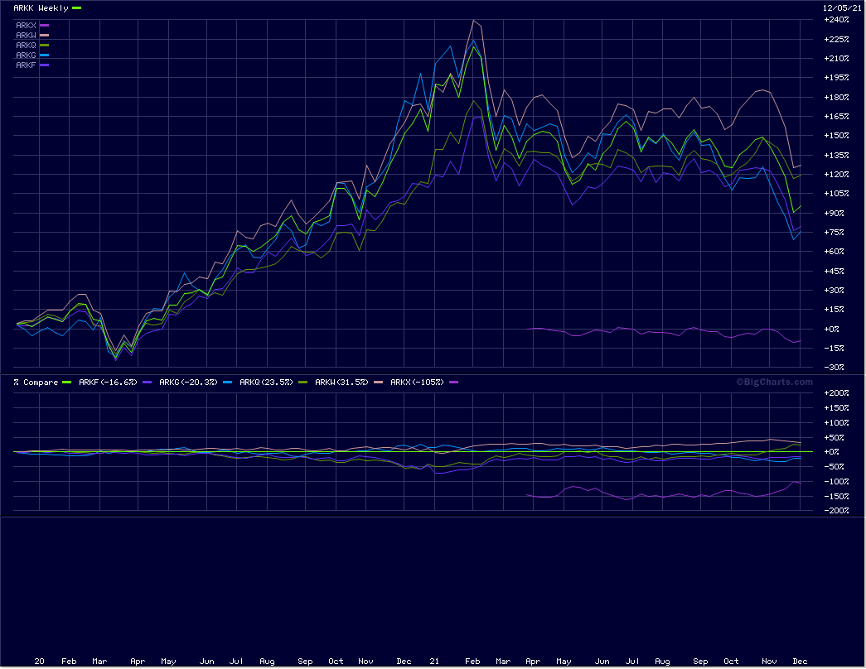
Task: Click the green ARKK Weekly color swatch
Action: click(x=77, y=8)
